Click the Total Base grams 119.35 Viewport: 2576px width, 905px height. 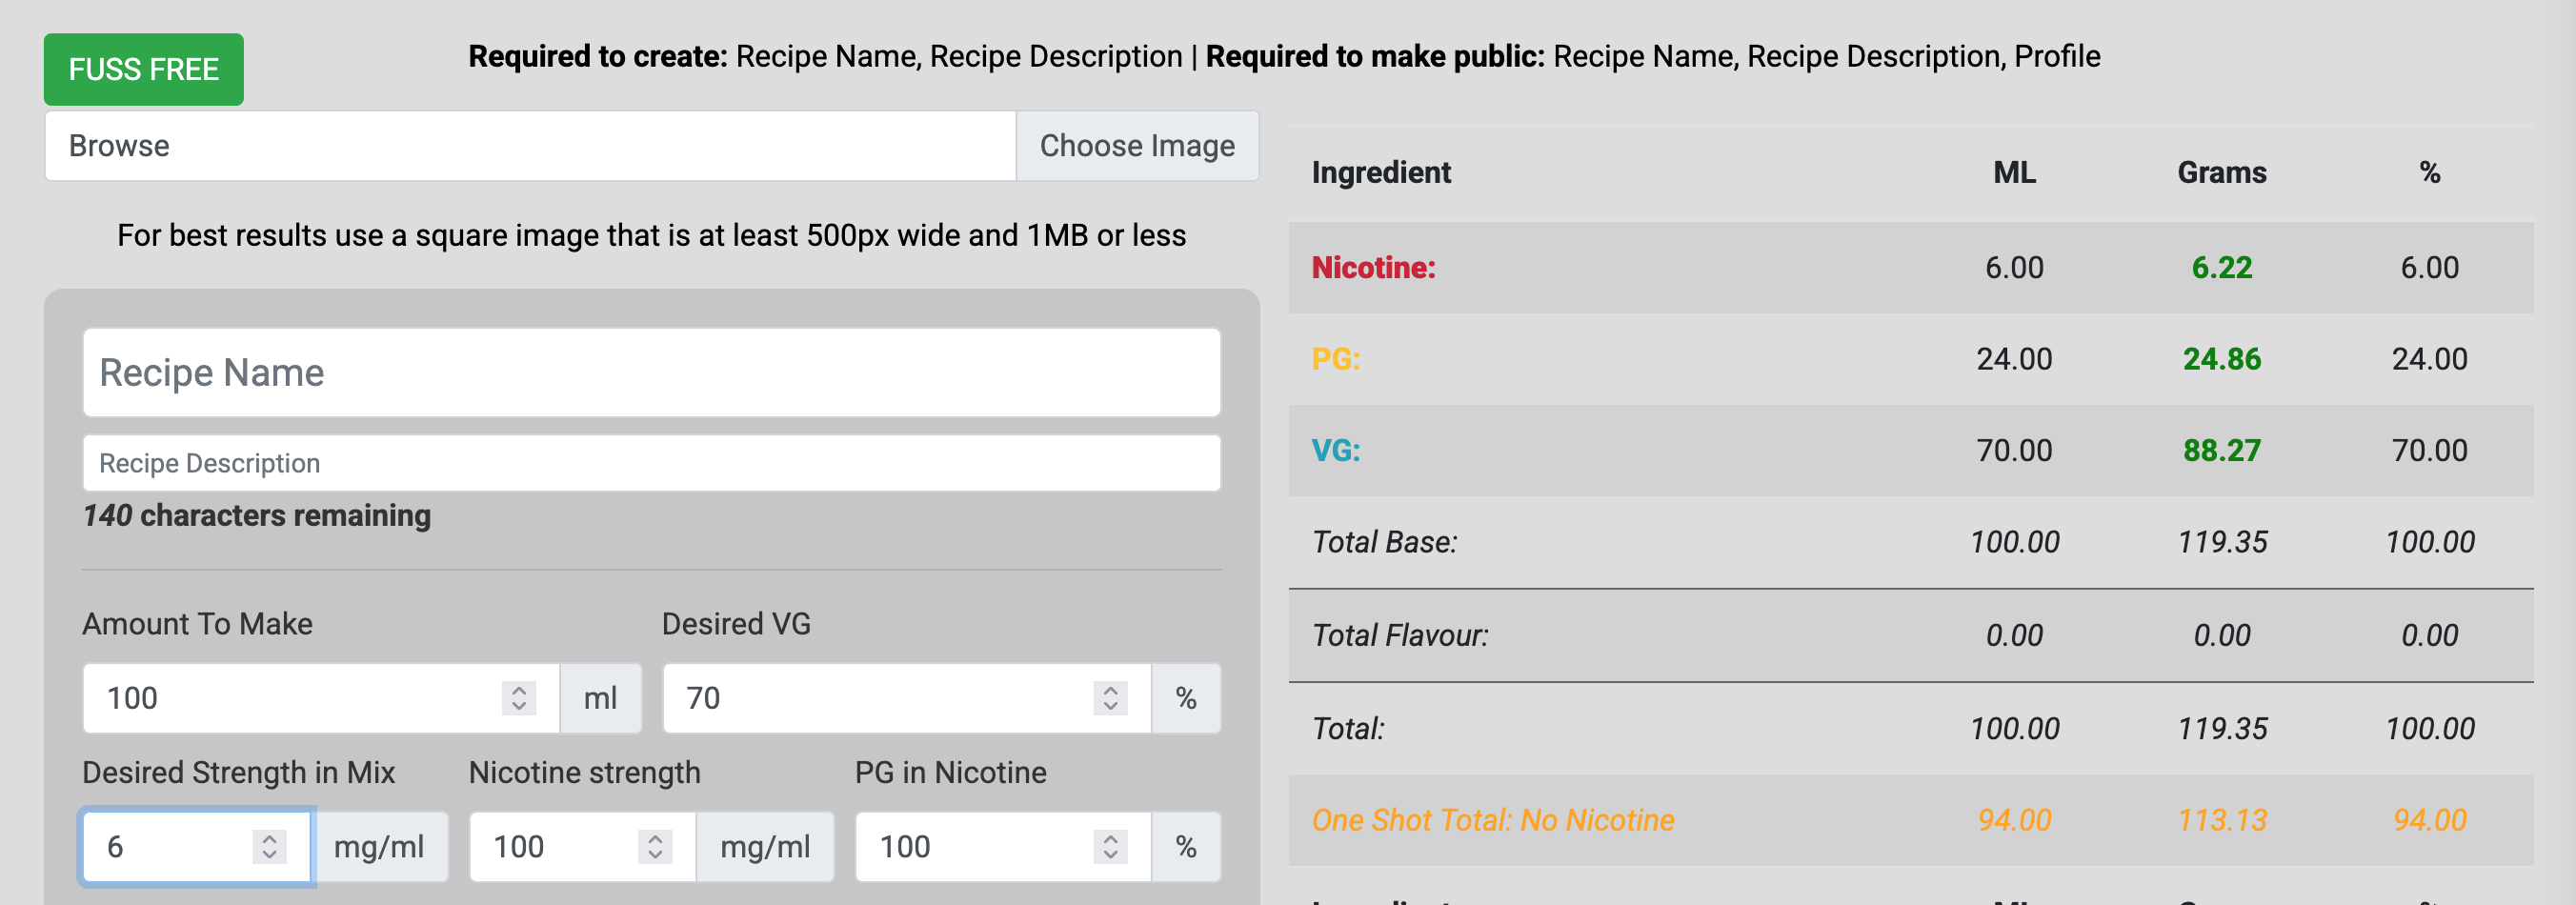pos(2222,542)
